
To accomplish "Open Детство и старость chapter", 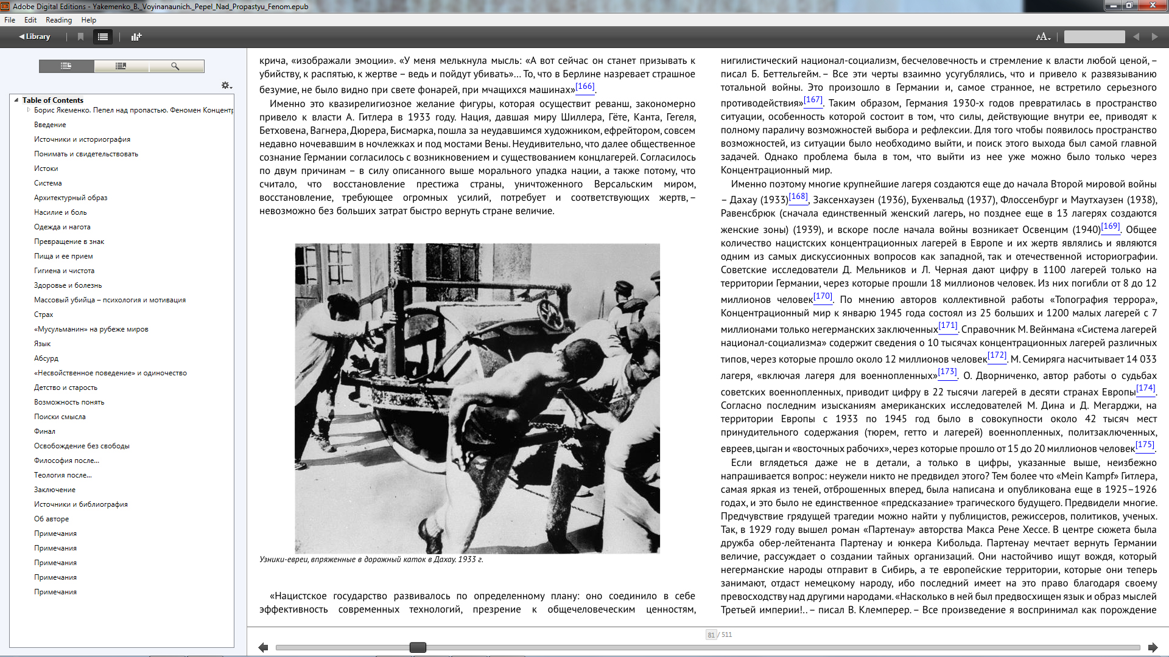I will (x=66, y=388).
